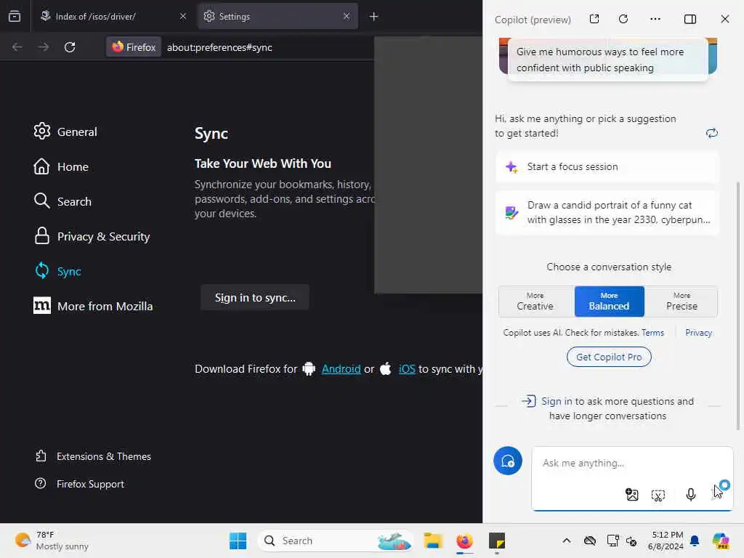Image resolution: width=744 pixels, height=558 pixels.
Task: Open the Windows Start menu
Action: (238, 541)
